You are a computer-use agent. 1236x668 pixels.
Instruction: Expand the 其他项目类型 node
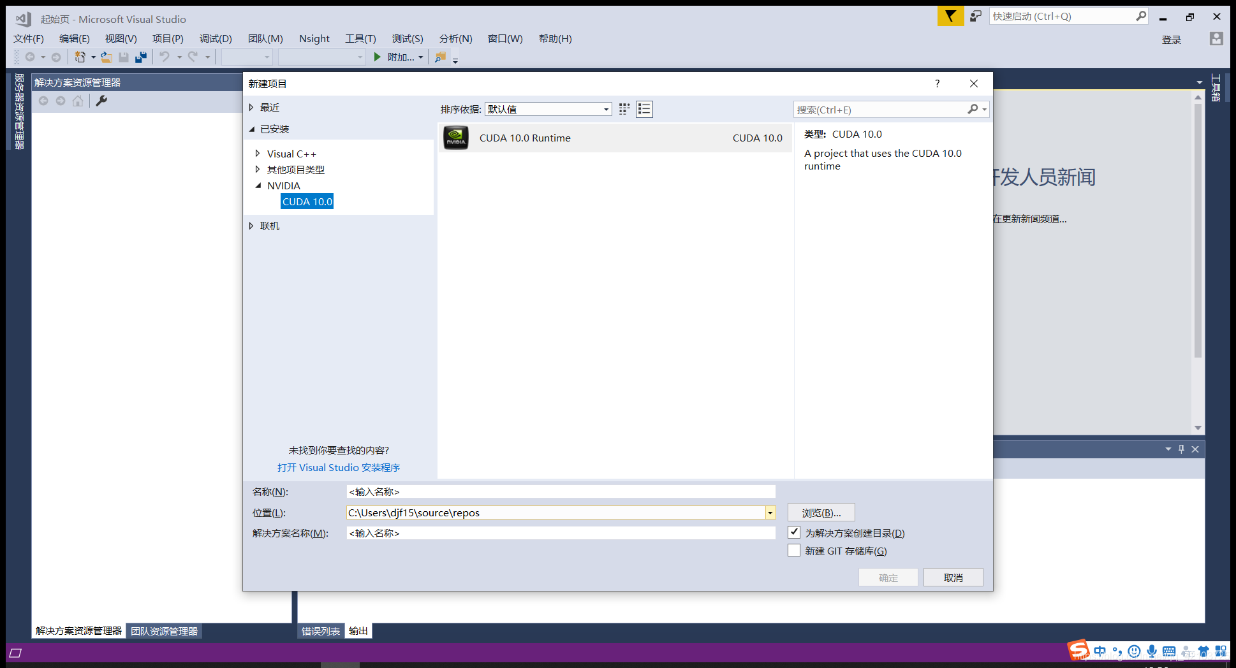(x=258, y=169)
